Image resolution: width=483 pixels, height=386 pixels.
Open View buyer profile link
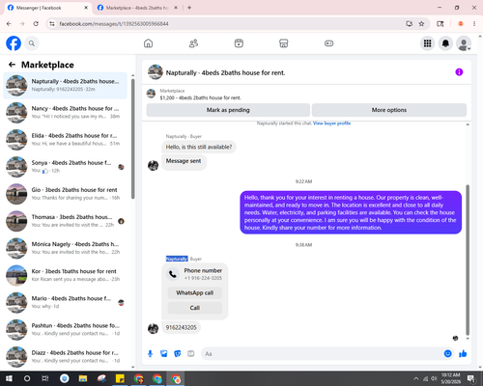[331, 124]
